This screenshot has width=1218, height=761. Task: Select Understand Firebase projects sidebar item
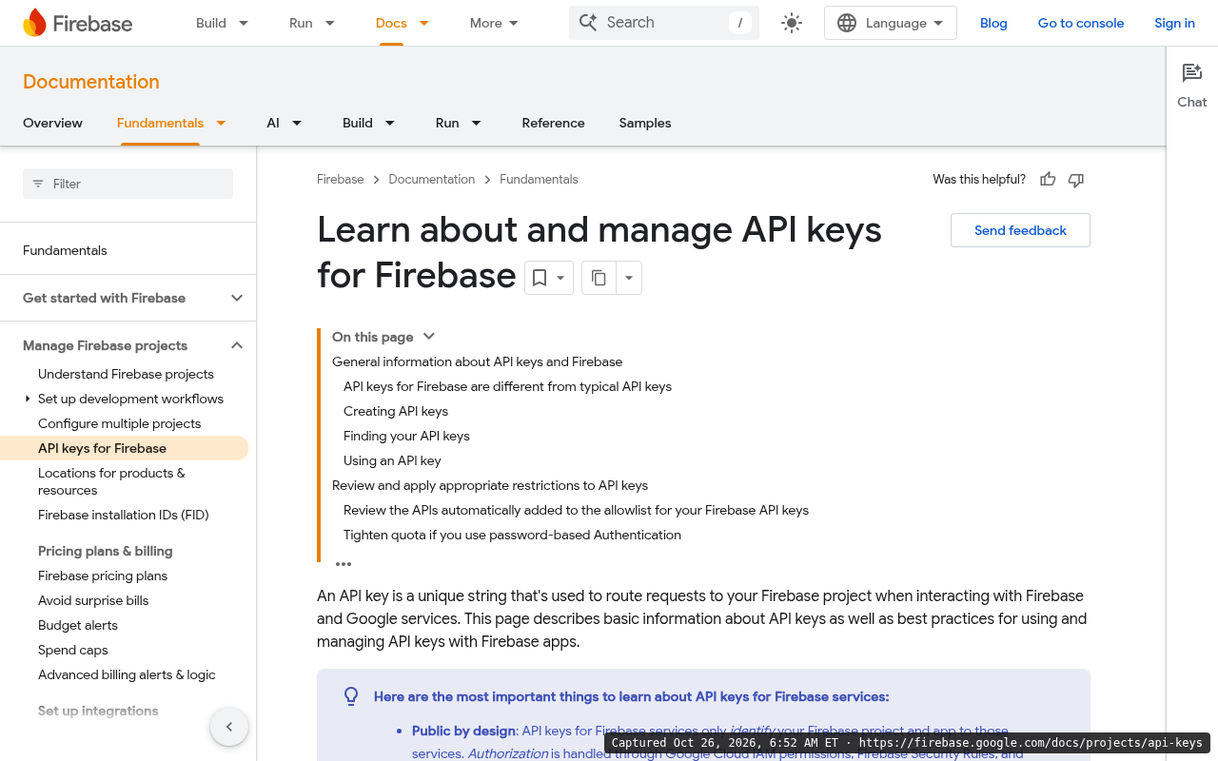(126, 374)
